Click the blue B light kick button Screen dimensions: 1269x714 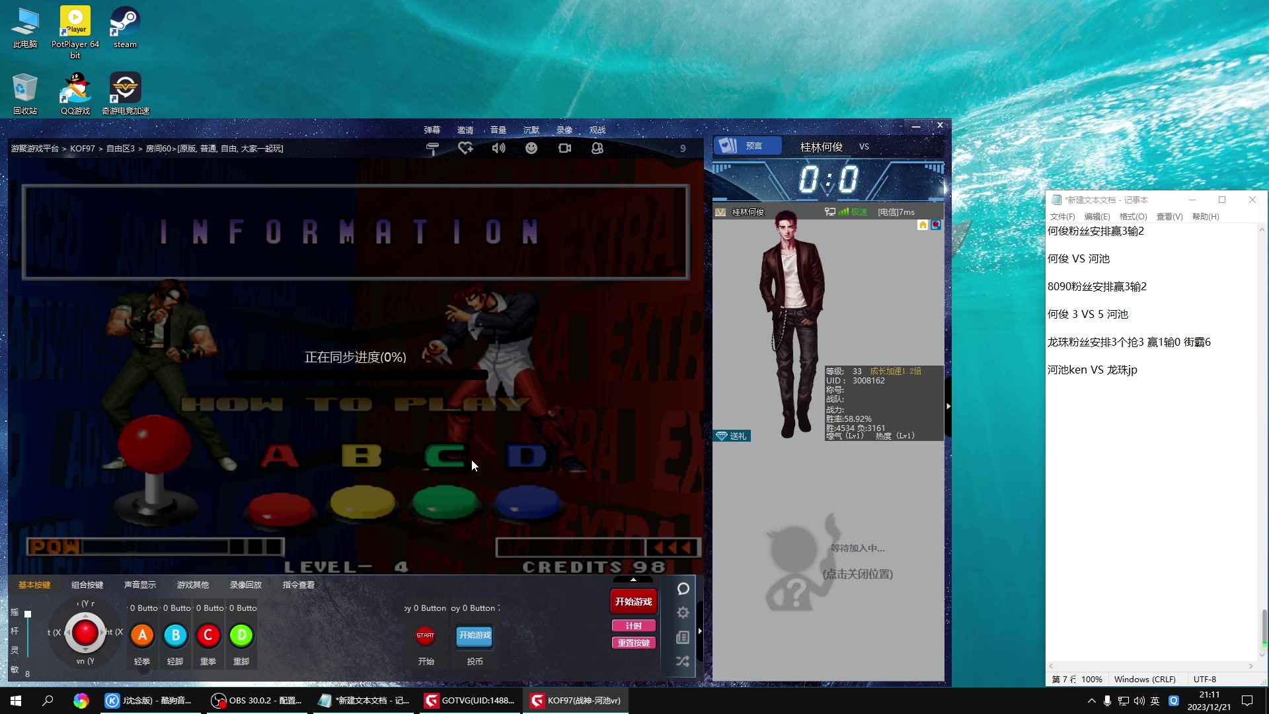pos(175,635)
